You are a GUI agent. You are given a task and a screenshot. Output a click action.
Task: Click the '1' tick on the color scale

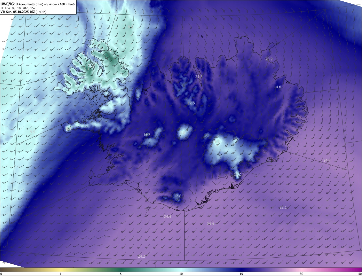(x=61, y=274)
